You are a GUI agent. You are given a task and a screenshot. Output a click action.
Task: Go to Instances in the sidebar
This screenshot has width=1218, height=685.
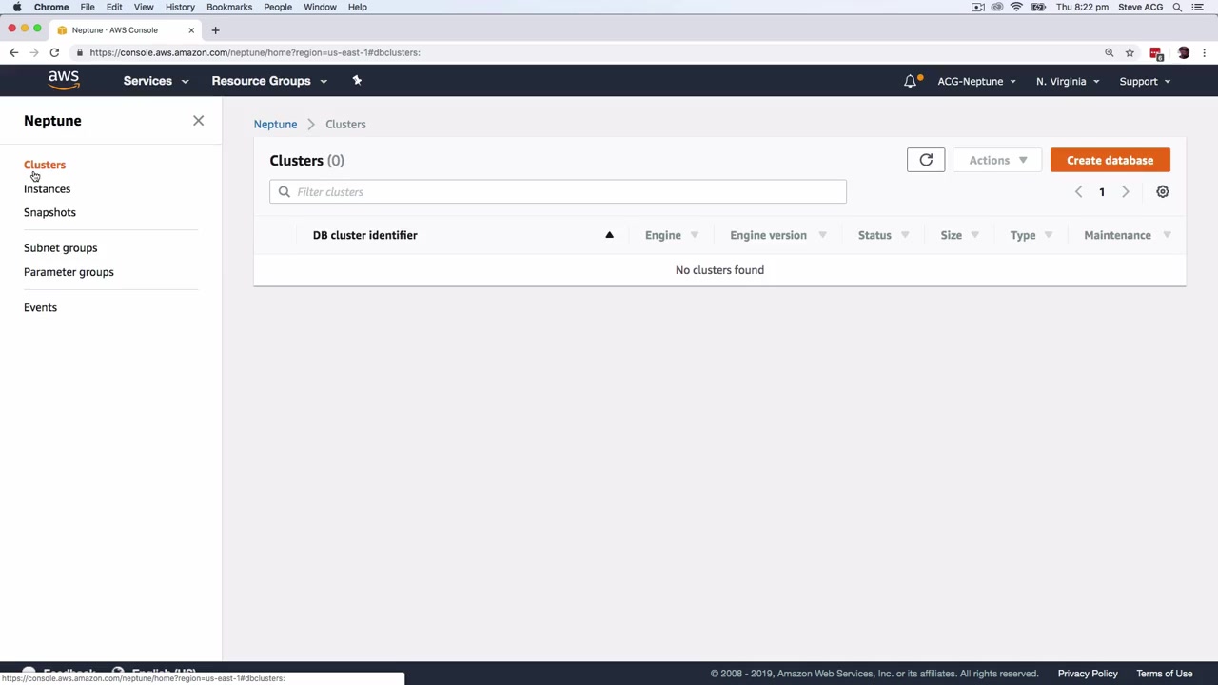click(47, 188)
